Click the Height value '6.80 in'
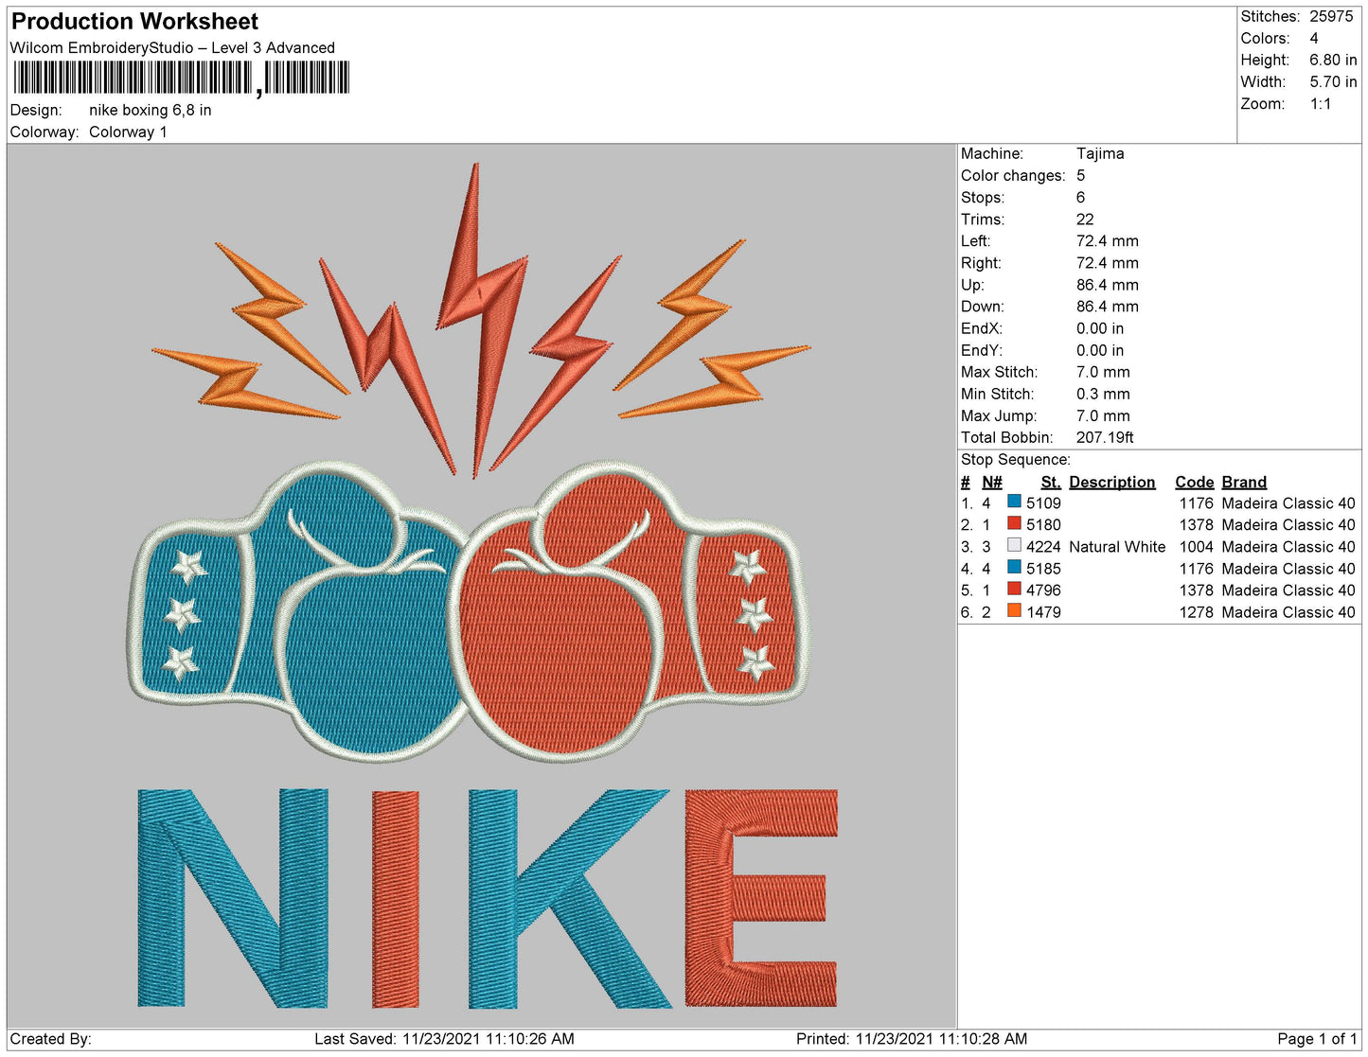This screenshot has width=1368, height=1057. point(1333,61)
